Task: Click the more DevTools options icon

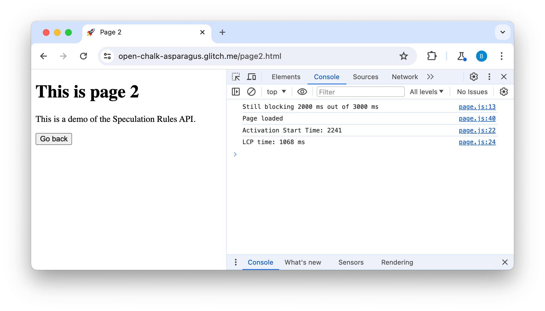Action: [x=489, y=77]
